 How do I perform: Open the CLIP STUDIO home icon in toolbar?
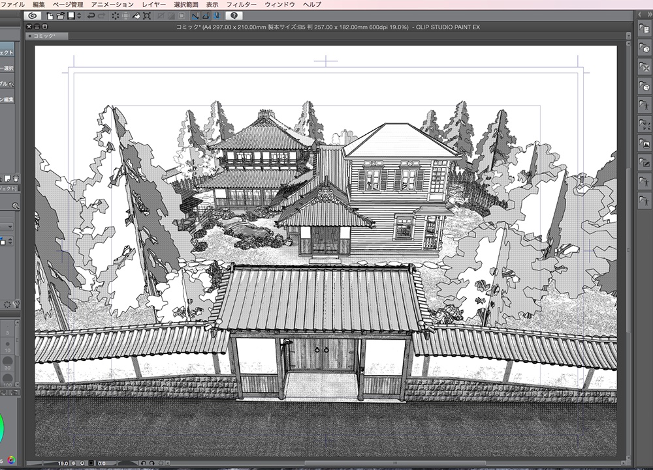point(31,14)
